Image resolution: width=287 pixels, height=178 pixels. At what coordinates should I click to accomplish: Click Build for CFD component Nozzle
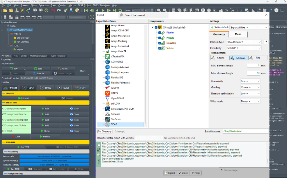pos(45,114)
